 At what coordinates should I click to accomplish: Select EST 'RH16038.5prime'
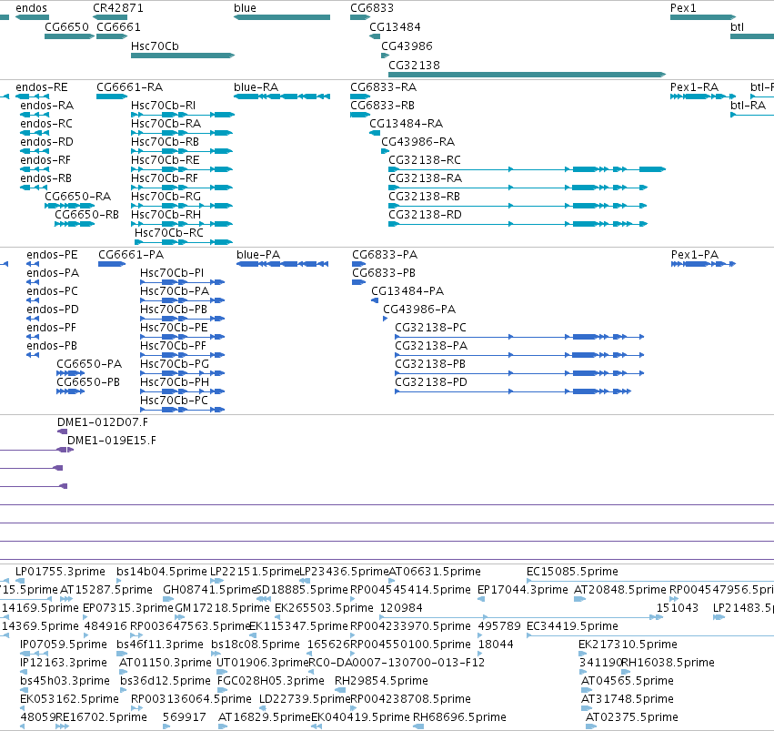[x=668, y=663]
